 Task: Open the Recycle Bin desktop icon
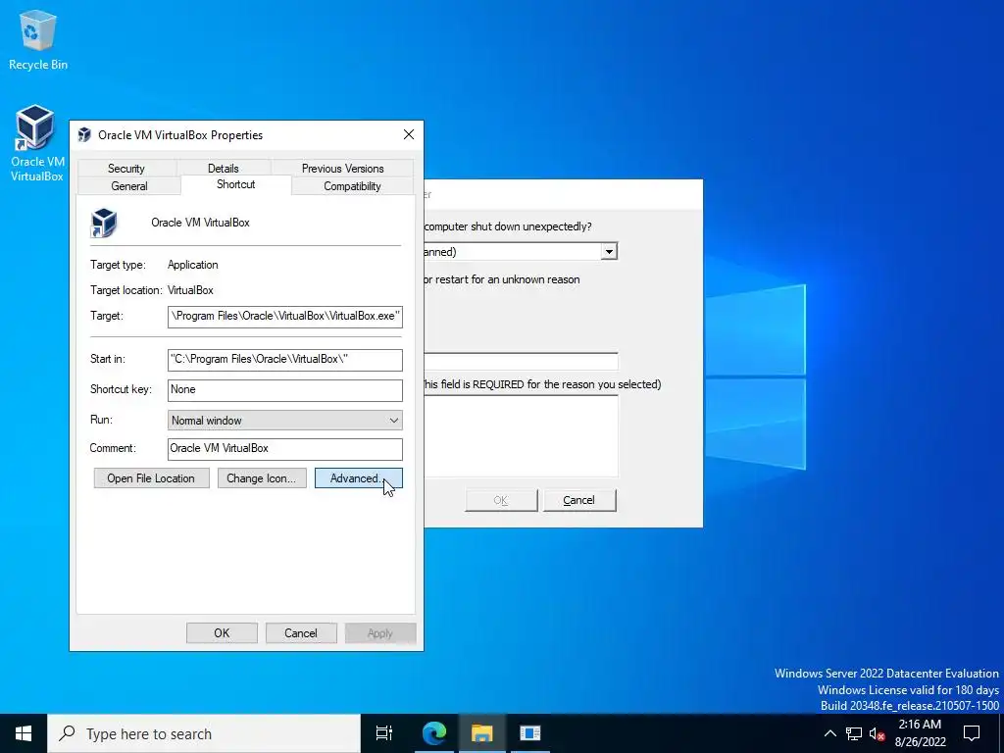(38, 40)
